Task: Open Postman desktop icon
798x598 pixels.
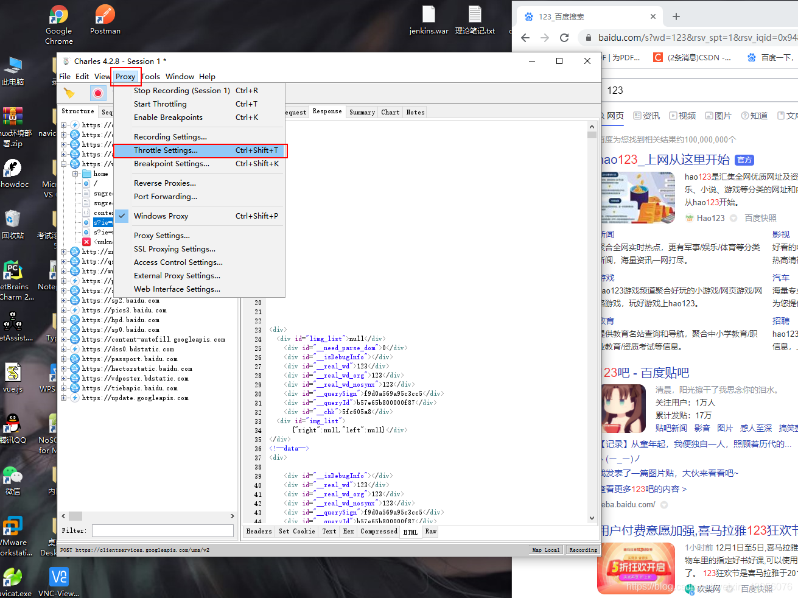Action: coord(105,19)
